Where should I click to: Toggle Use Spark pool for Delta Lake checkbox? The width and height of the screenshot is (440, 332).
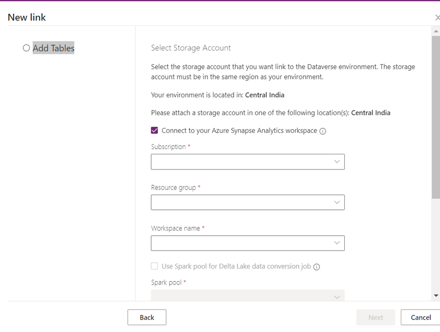click(x=155, y=266)
